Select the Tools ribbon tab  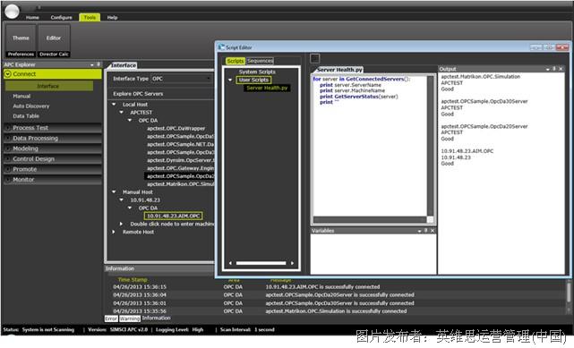coord(90,17)
